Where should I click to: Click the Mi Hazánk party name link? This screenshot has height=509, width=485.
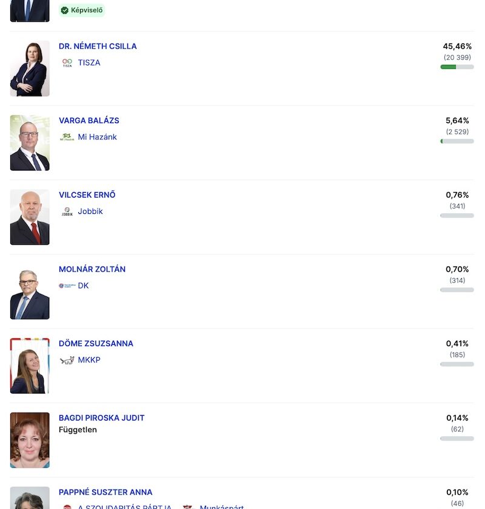click(x=97, y=137)
